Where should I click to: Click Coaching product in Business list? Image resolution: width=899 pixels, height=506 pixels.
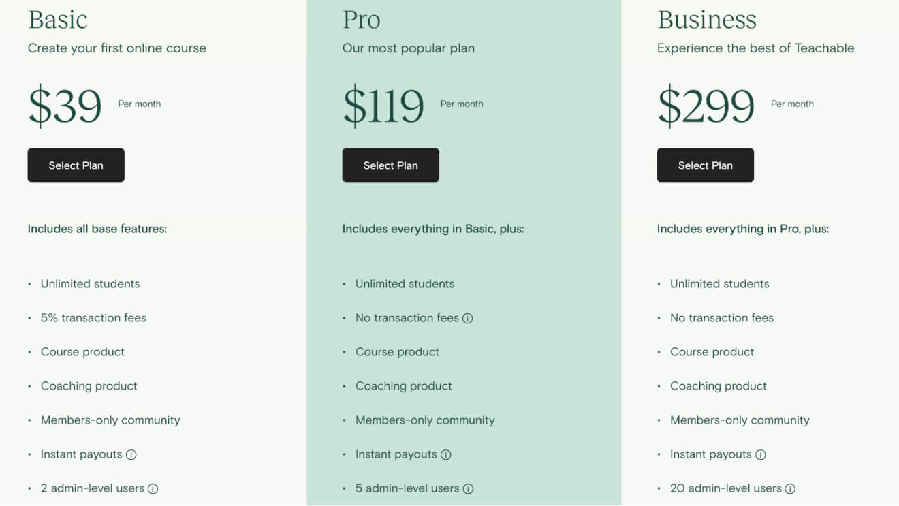(x=719, y=386)
